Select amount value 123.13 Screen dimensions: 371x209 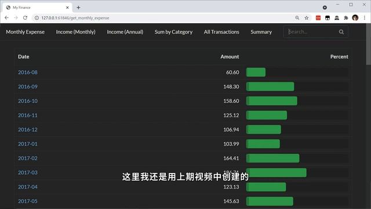231,187
